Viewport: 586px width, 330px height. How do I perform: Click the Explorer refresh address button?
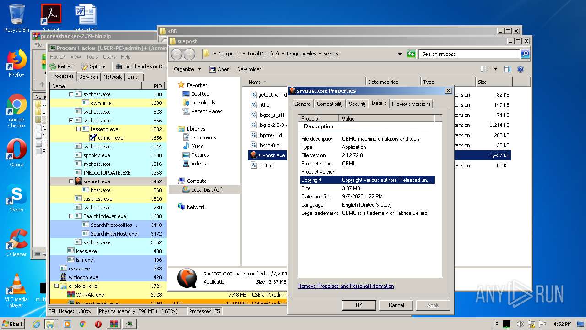coord(411,54)
